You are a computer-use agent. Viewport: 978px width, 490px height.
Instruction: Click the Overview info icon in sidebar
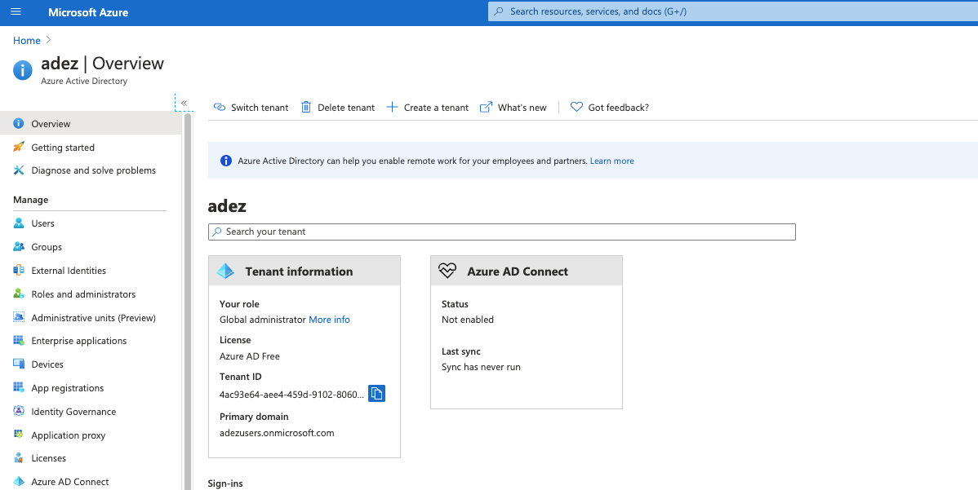pos(19,123)
